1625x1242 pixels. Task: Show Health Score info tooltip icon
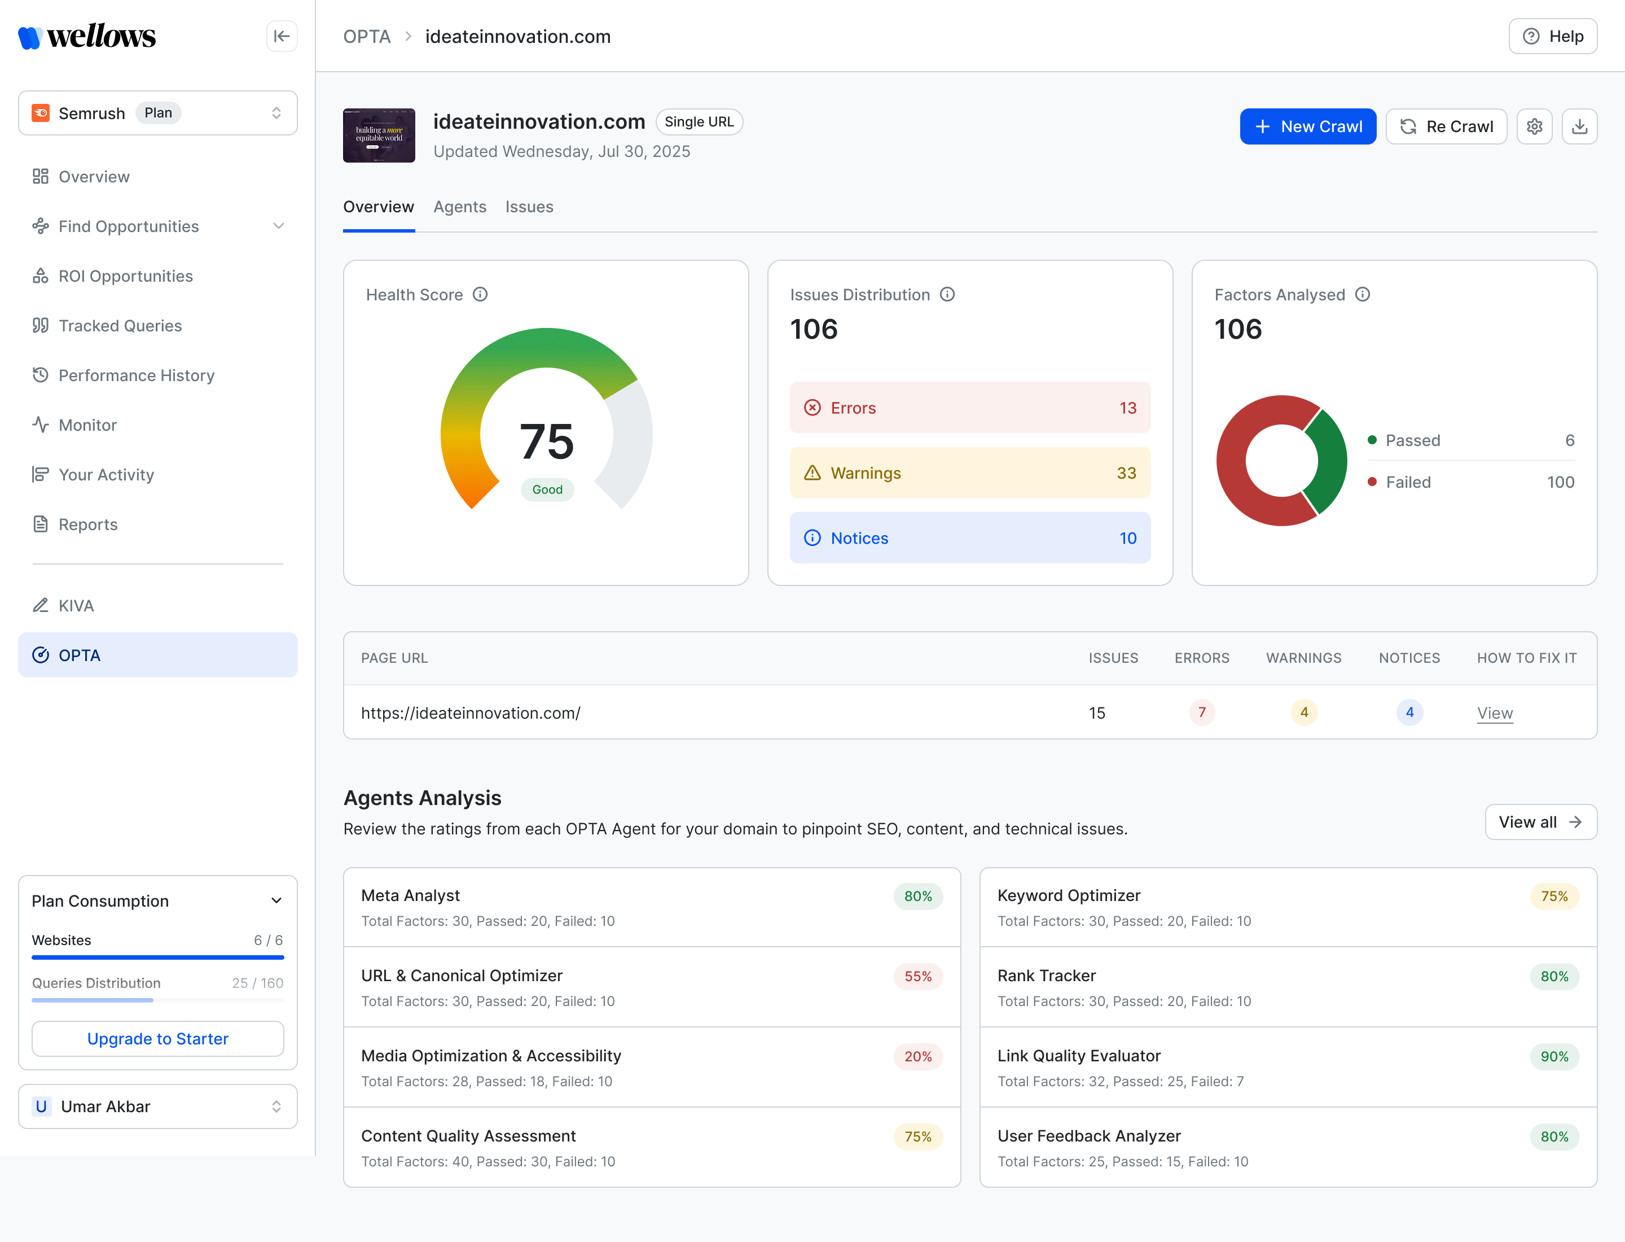(480, 294)
